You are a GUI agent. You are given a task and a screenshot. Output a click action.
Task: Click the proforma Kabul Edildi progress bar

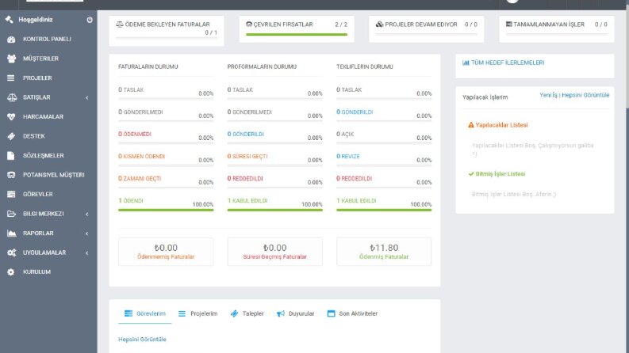[274, 210]
